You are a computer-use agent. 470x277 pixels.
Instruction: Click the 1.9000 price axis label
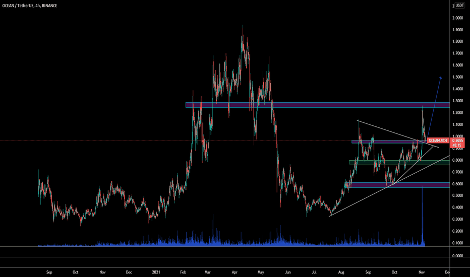[x=457, y=30]
